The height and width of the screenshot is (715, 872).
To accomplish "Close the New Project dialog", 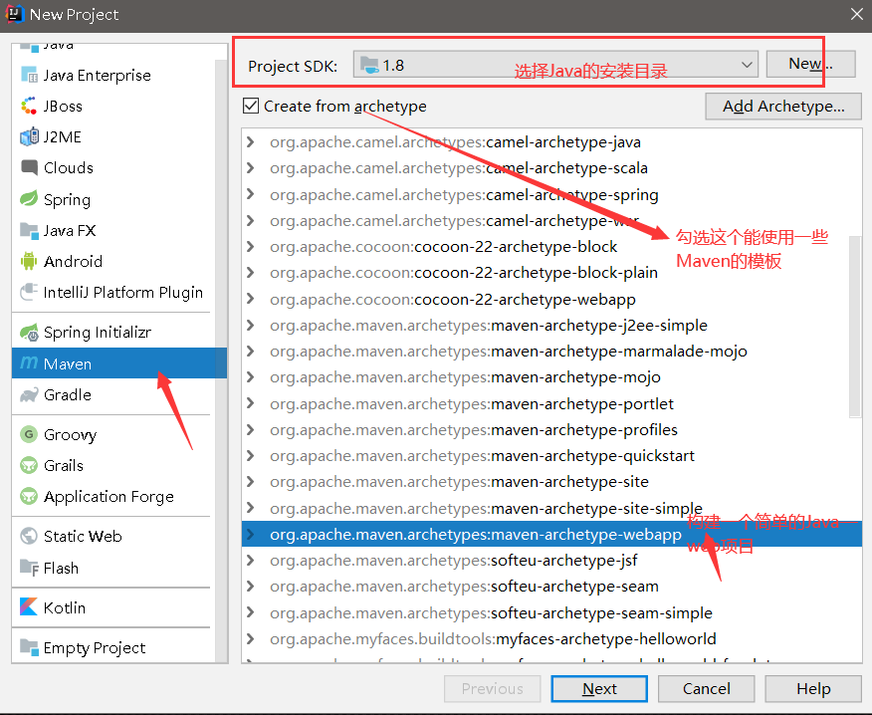I will [x=856, y=14].
